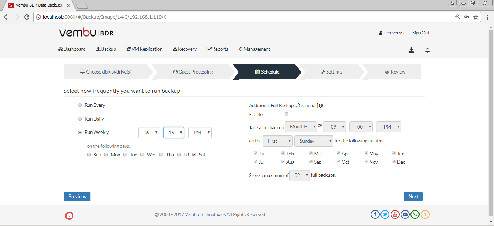Open the Chrome menu with three dots
This screenshot has width=494, height=226.
click(x=487, y=17)
